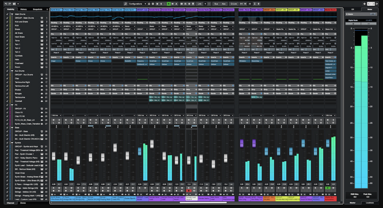Open the Loudness tab below the meter
This screenshot has height=208, width=383.
pos(369,203)
